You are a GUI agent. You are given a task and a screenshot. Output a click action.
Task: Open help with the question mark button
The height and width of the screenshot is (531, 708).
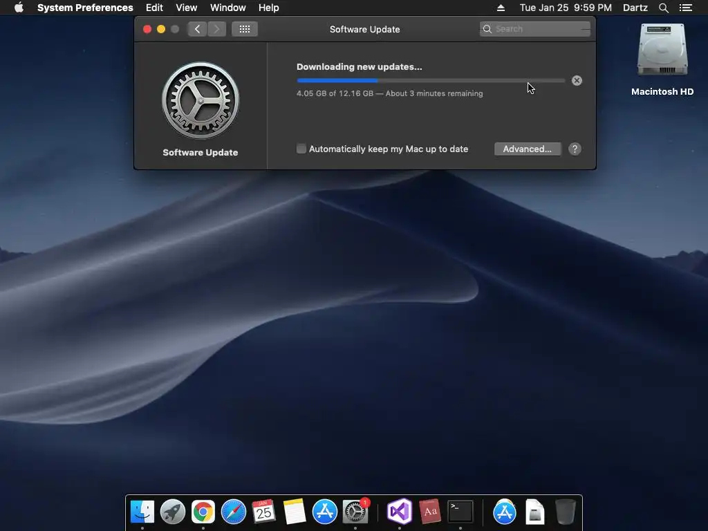pyautogui.click(x=575, y=149)
